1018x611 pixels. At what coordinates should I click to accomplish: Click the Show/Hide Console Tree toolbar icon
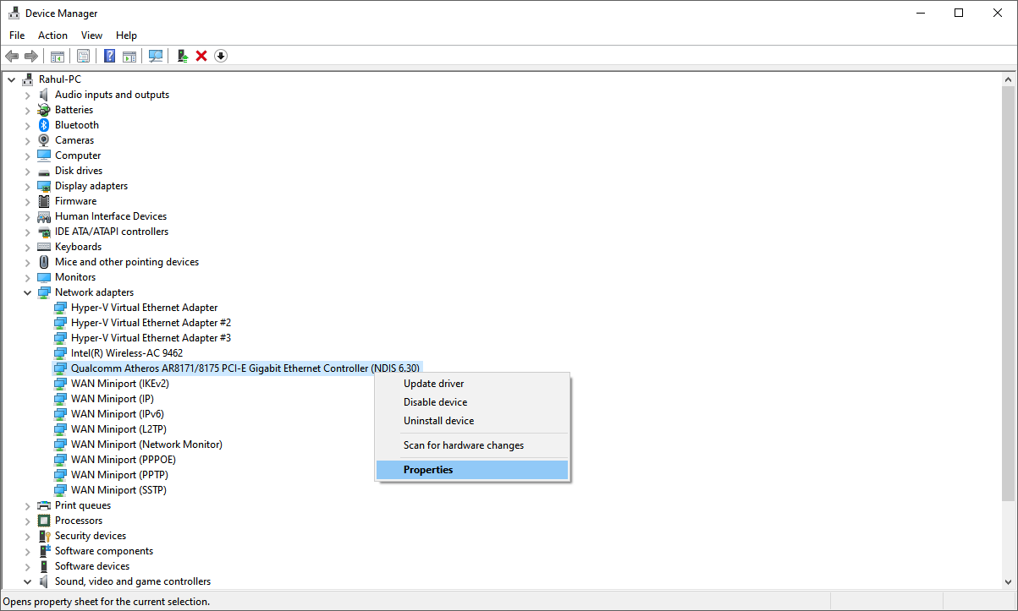(57, 56)
